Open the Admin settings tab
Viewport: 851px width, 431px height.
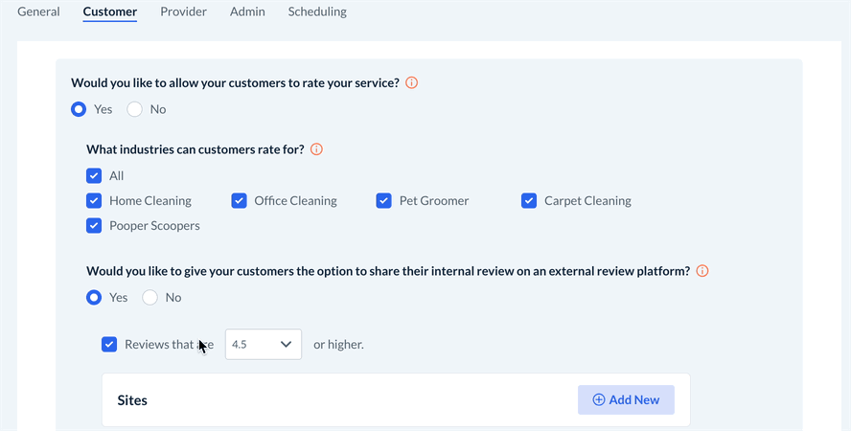(247, 12)
